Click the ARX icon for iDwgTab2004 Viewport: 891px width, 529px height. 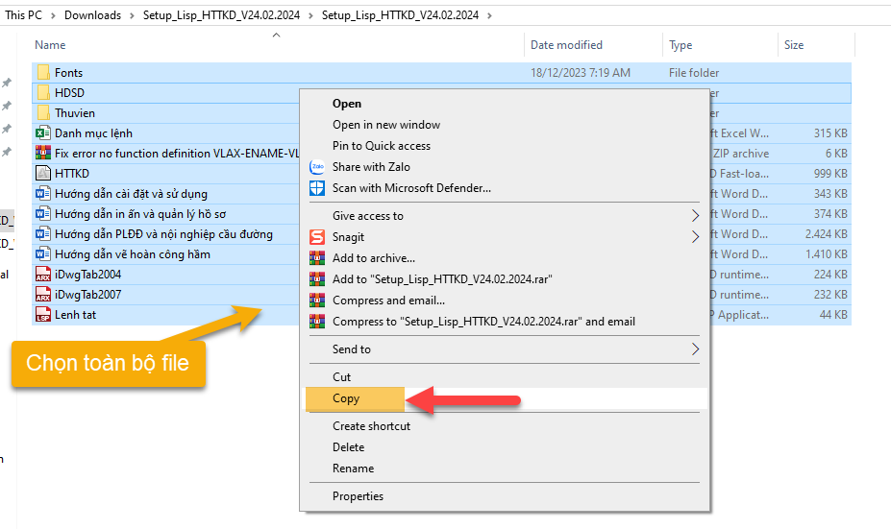pos(42,275)
